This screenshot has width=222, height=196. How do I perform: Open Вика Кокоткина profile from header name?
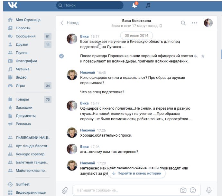[x=136, y=21]
